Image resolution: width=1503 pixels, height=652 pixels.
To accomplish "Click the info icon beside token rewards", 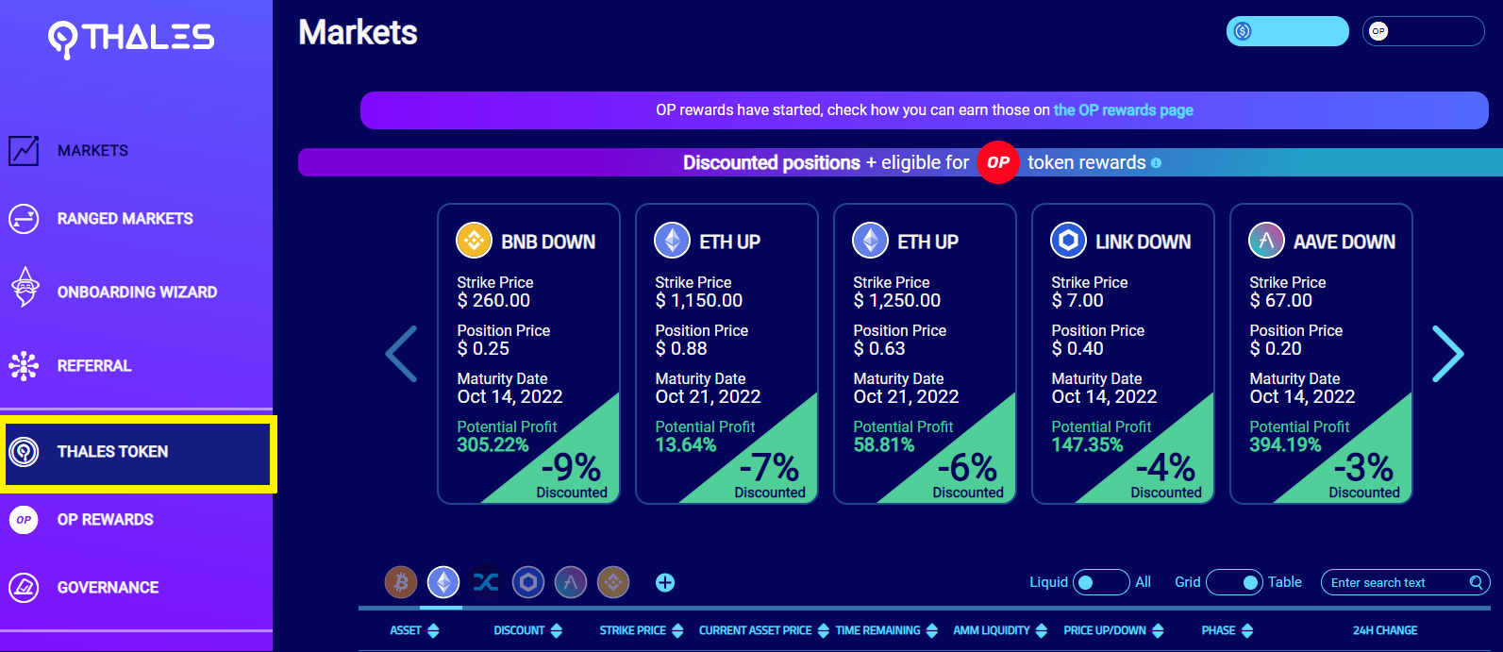I will pos(1156,163).
